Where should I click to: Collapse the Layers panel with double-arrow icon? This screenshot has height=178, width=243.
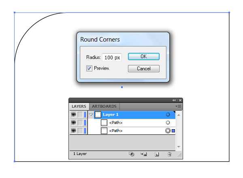[174, 100]
